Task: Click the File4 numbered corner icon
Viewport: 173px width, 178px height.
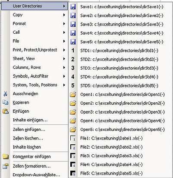Action: pyautogui.click(x=73, y=165)
